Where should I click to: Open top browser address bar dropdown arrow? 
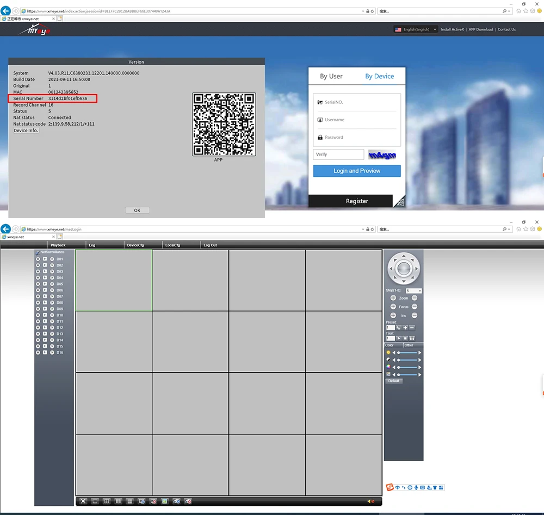[363, 11]
